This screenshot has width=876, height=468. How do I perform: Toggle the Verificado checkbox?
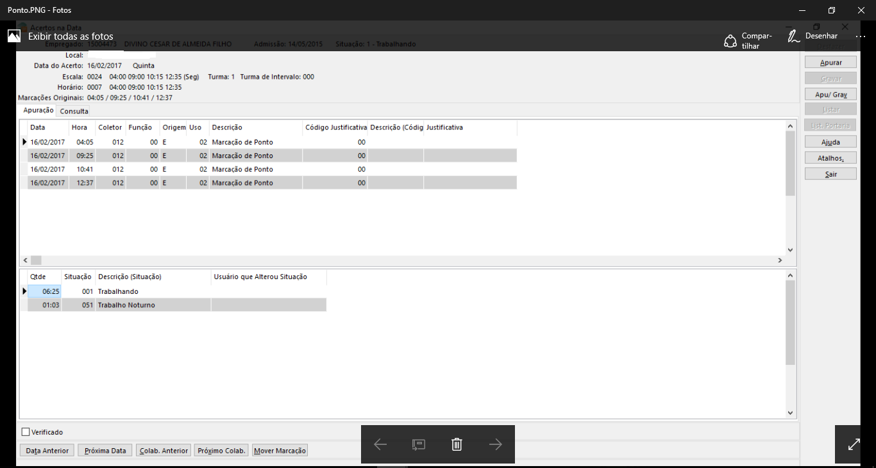[x=26, y=432]
